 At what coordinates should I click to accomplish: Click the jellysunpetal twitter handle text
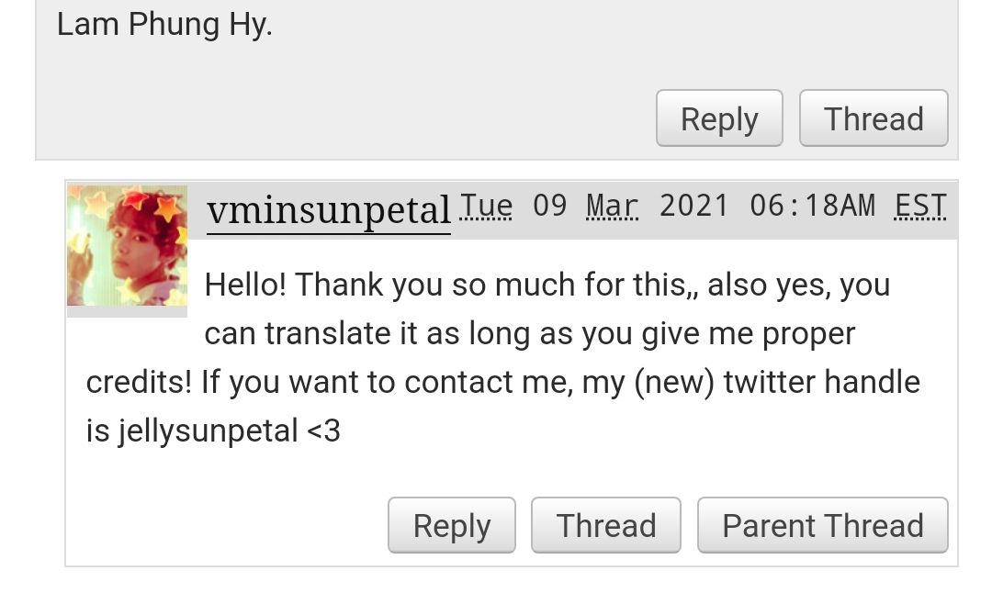point(208,431)
